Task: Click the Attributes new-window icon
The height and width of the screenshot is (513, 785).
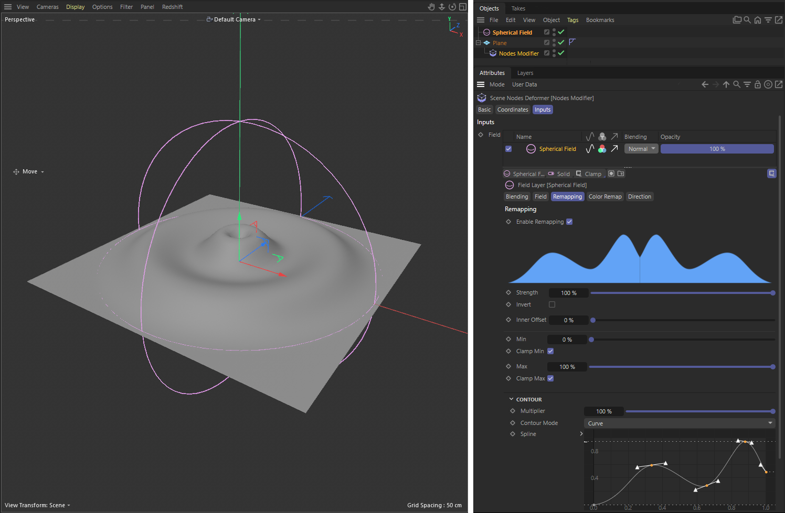Action: point(779,84)
